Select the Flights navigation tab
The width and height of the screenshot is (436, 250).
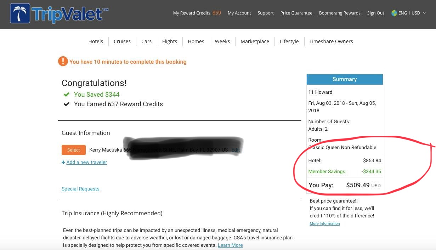coord(170,41)
